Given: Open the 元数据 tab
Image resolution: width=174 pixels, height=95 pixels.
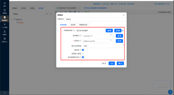Looking at the screenshot, I should (32, 8).
